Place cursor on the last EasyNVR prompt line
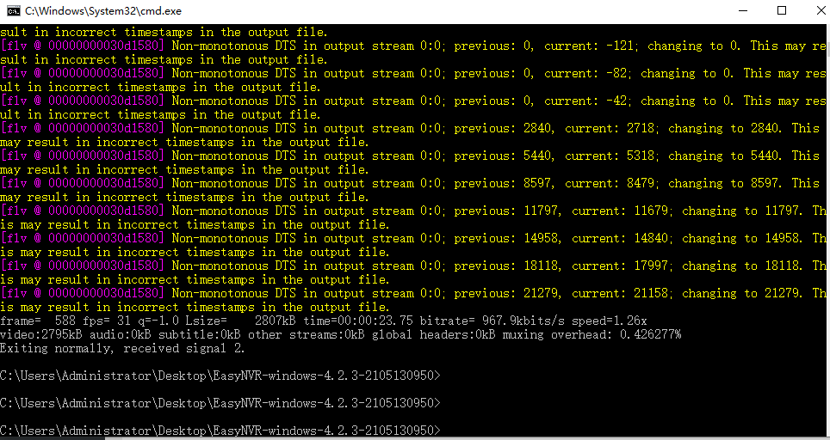 pos(220,431)
